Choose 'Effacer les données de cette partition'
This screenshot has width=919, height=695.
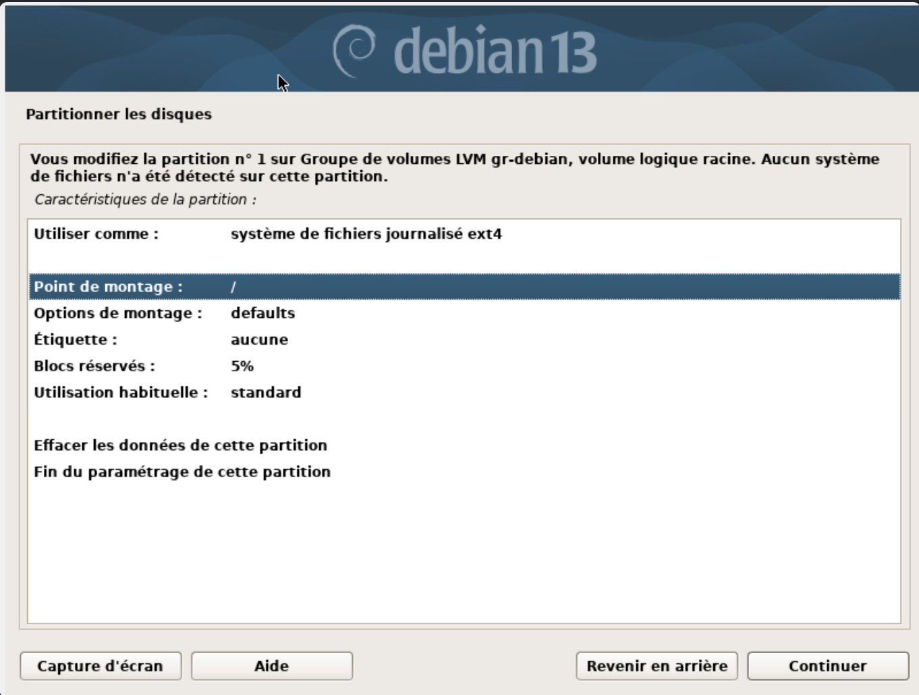coord(464,445)
